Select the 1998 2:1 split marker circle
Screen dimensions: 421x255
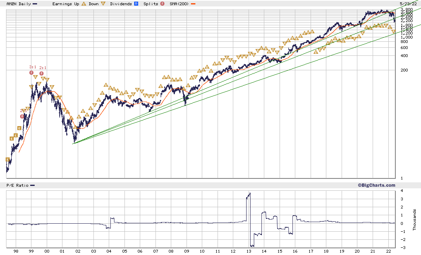tap(22, 116)
